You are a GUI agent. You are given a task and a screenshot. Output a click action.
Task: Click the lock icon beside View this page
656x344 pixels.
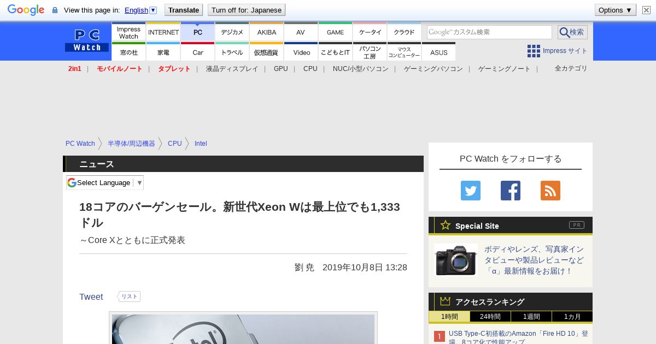[55, 10]
